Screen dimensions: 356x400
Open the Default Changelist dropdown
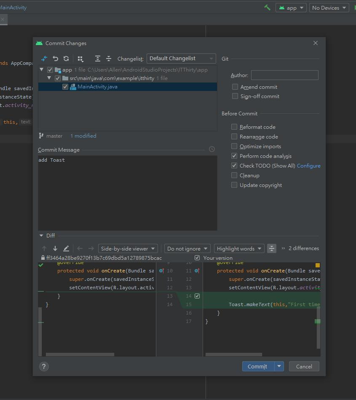tap(181, 59)
